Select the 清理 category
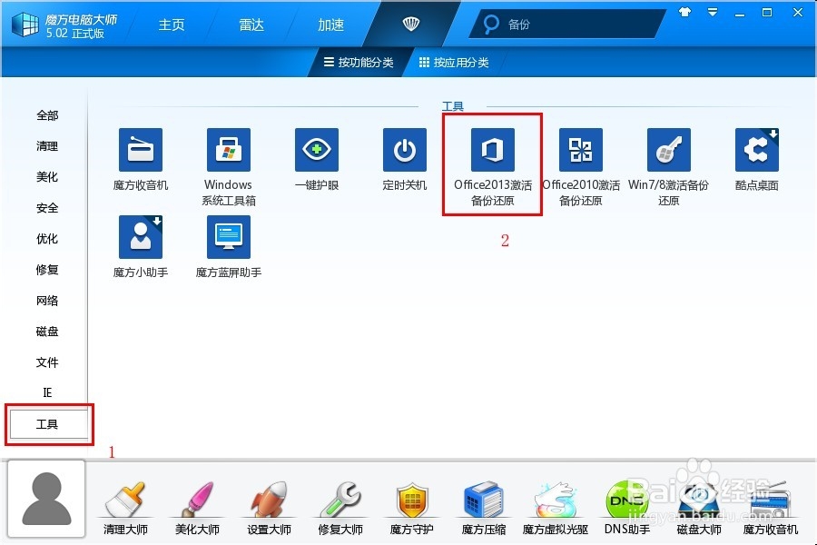The width and height of the screenshot is (817, 545). (47, 146)
